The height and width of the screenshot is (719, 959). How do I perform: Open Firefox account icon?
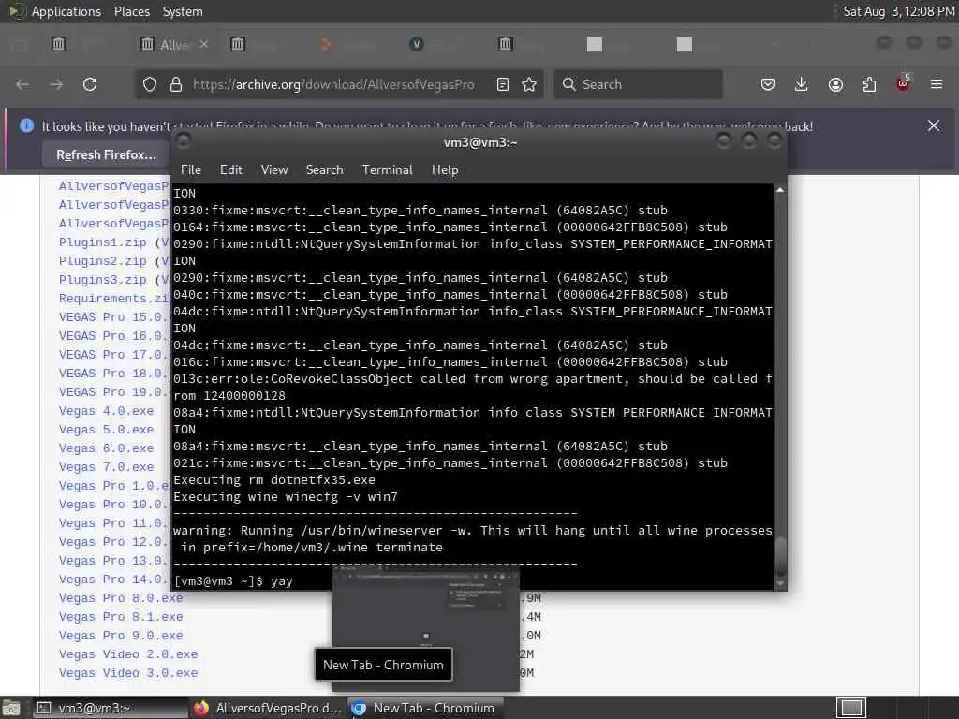(835, 84)
